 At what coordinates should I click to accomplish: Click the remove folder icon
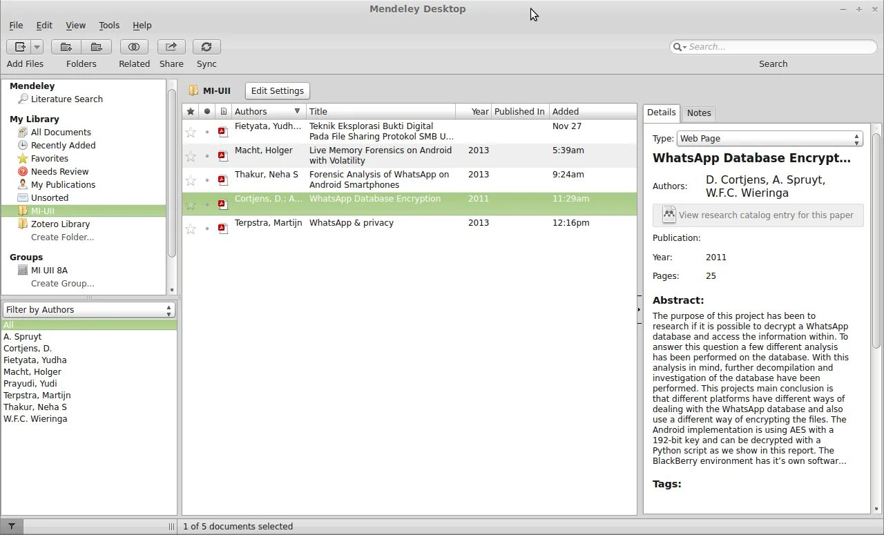97,47
